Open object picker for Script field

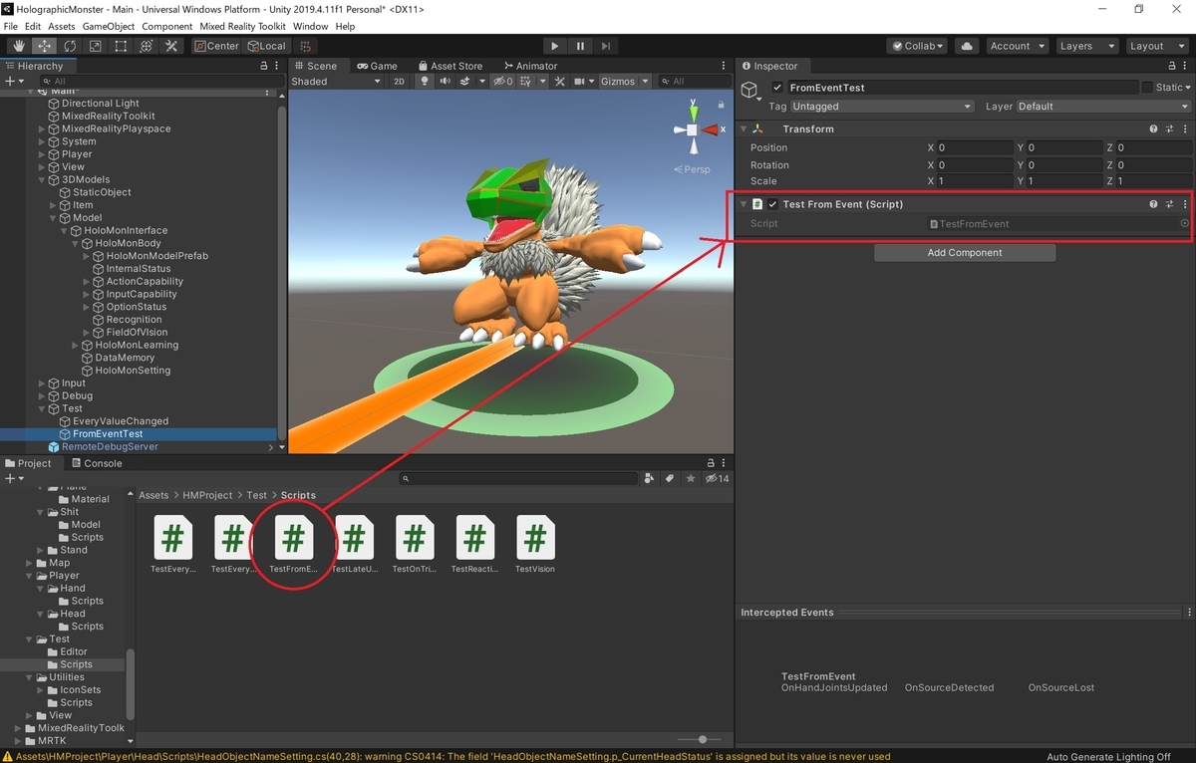1184,224
